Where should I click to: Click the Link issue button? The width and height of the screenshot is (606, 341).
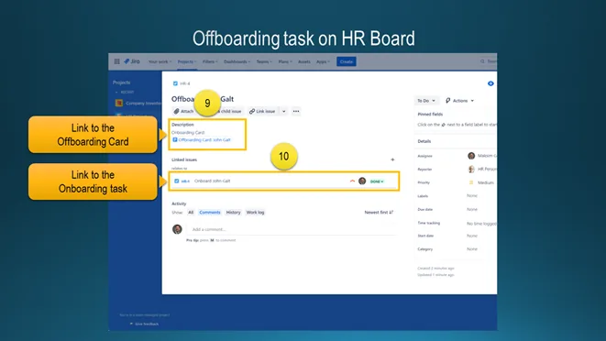[x=262, y=111]
